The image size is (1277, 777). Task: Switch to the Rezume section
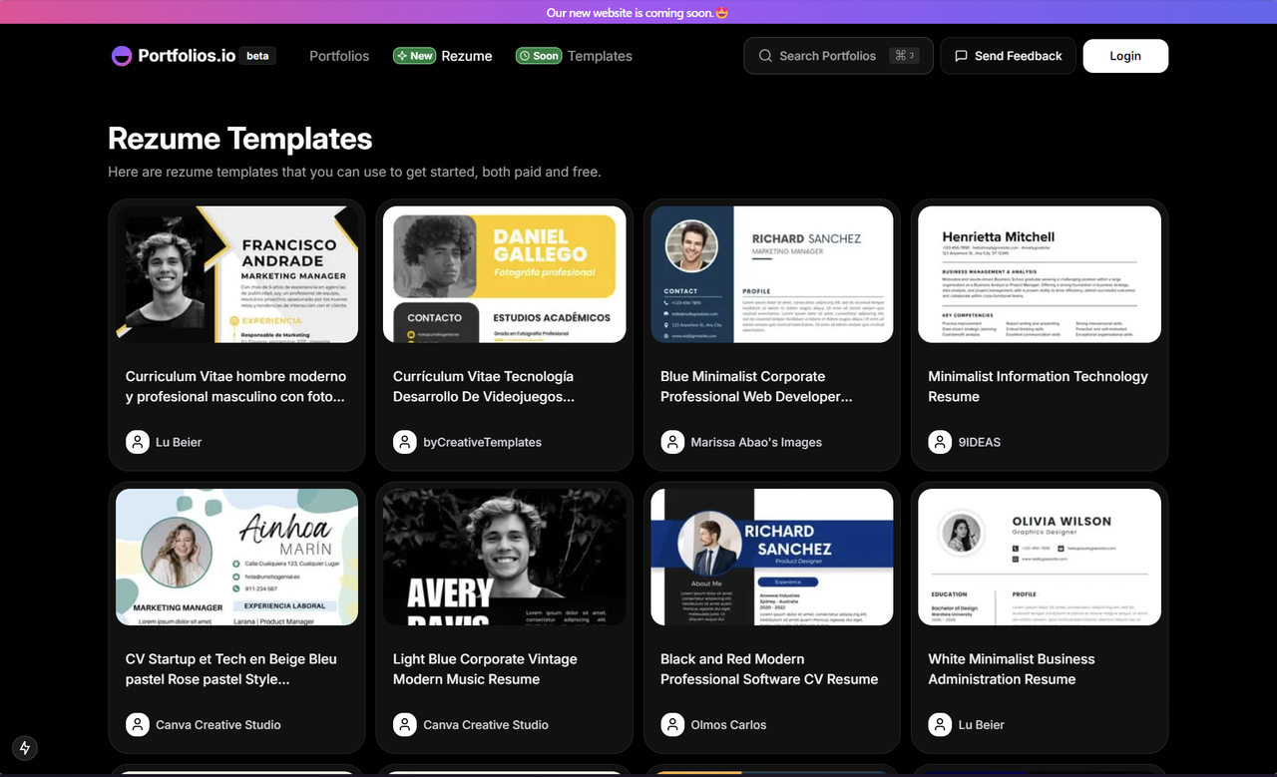(467, 56)
